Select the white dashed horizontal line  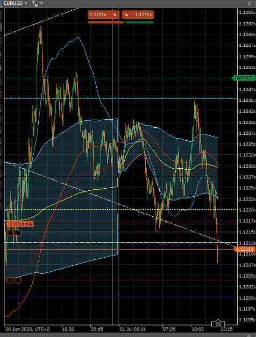120,243
